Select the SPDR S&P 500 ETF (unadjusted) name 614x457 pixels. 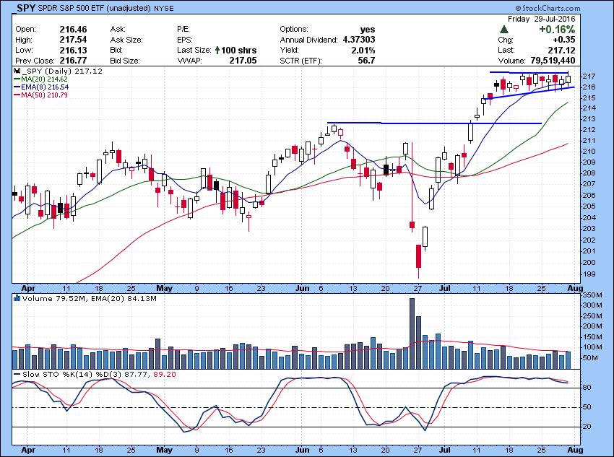(95, 8)
